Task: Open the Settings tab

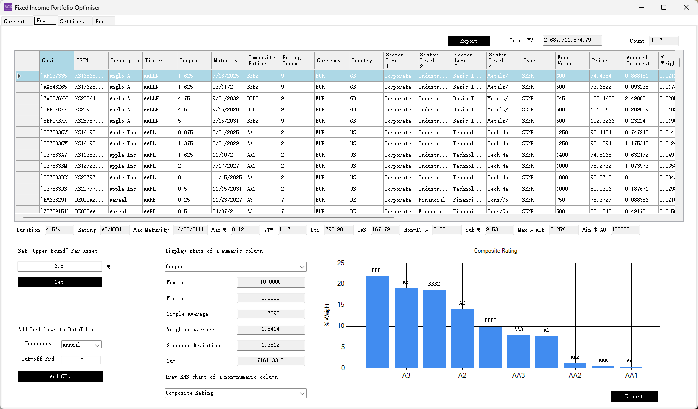Action: (72, 21)
